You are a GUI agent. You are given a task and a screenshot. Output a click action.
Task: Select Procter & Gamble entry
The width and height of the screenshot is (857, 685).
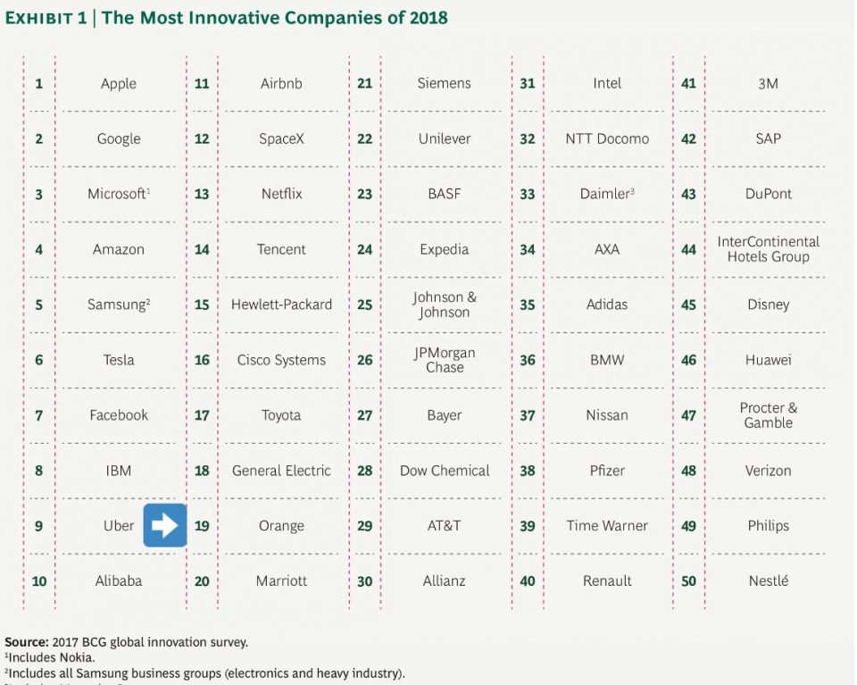coord(768,415)
